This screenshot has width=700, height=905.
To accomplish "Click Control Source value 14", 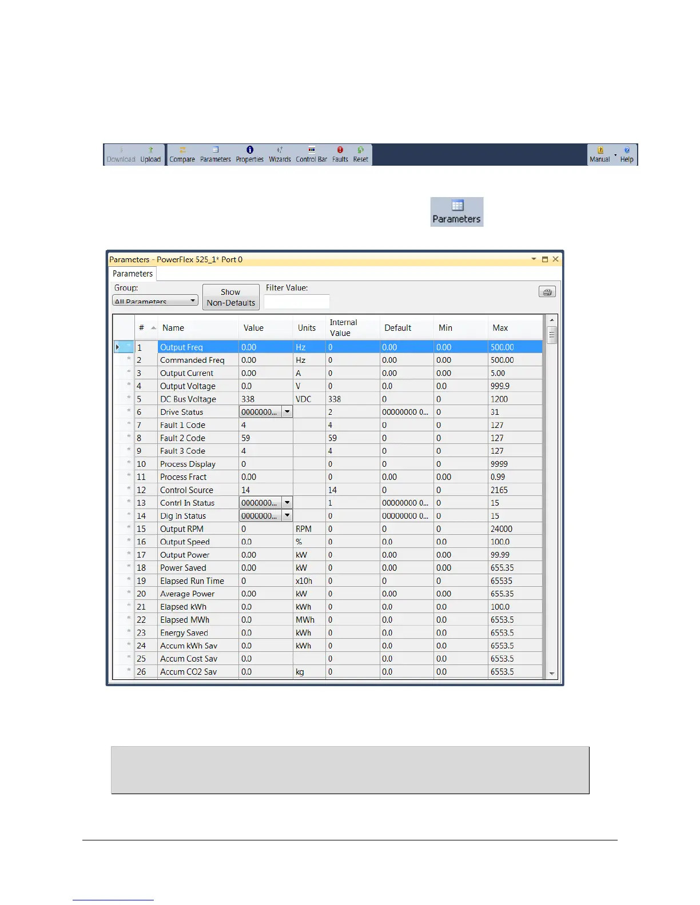I will click(x=265, y=490).
